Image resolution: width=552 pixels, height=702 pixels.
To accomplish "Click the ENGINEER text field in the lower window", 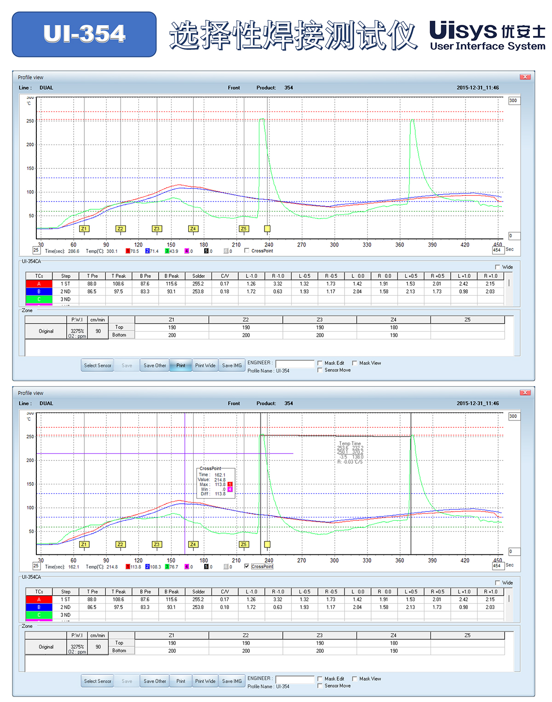I will click(294, 679).
